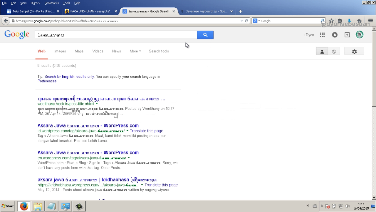Click the Google+ share box icon
Image resolution: width=376 pixels, height=212 pixels.
[347, 35]
